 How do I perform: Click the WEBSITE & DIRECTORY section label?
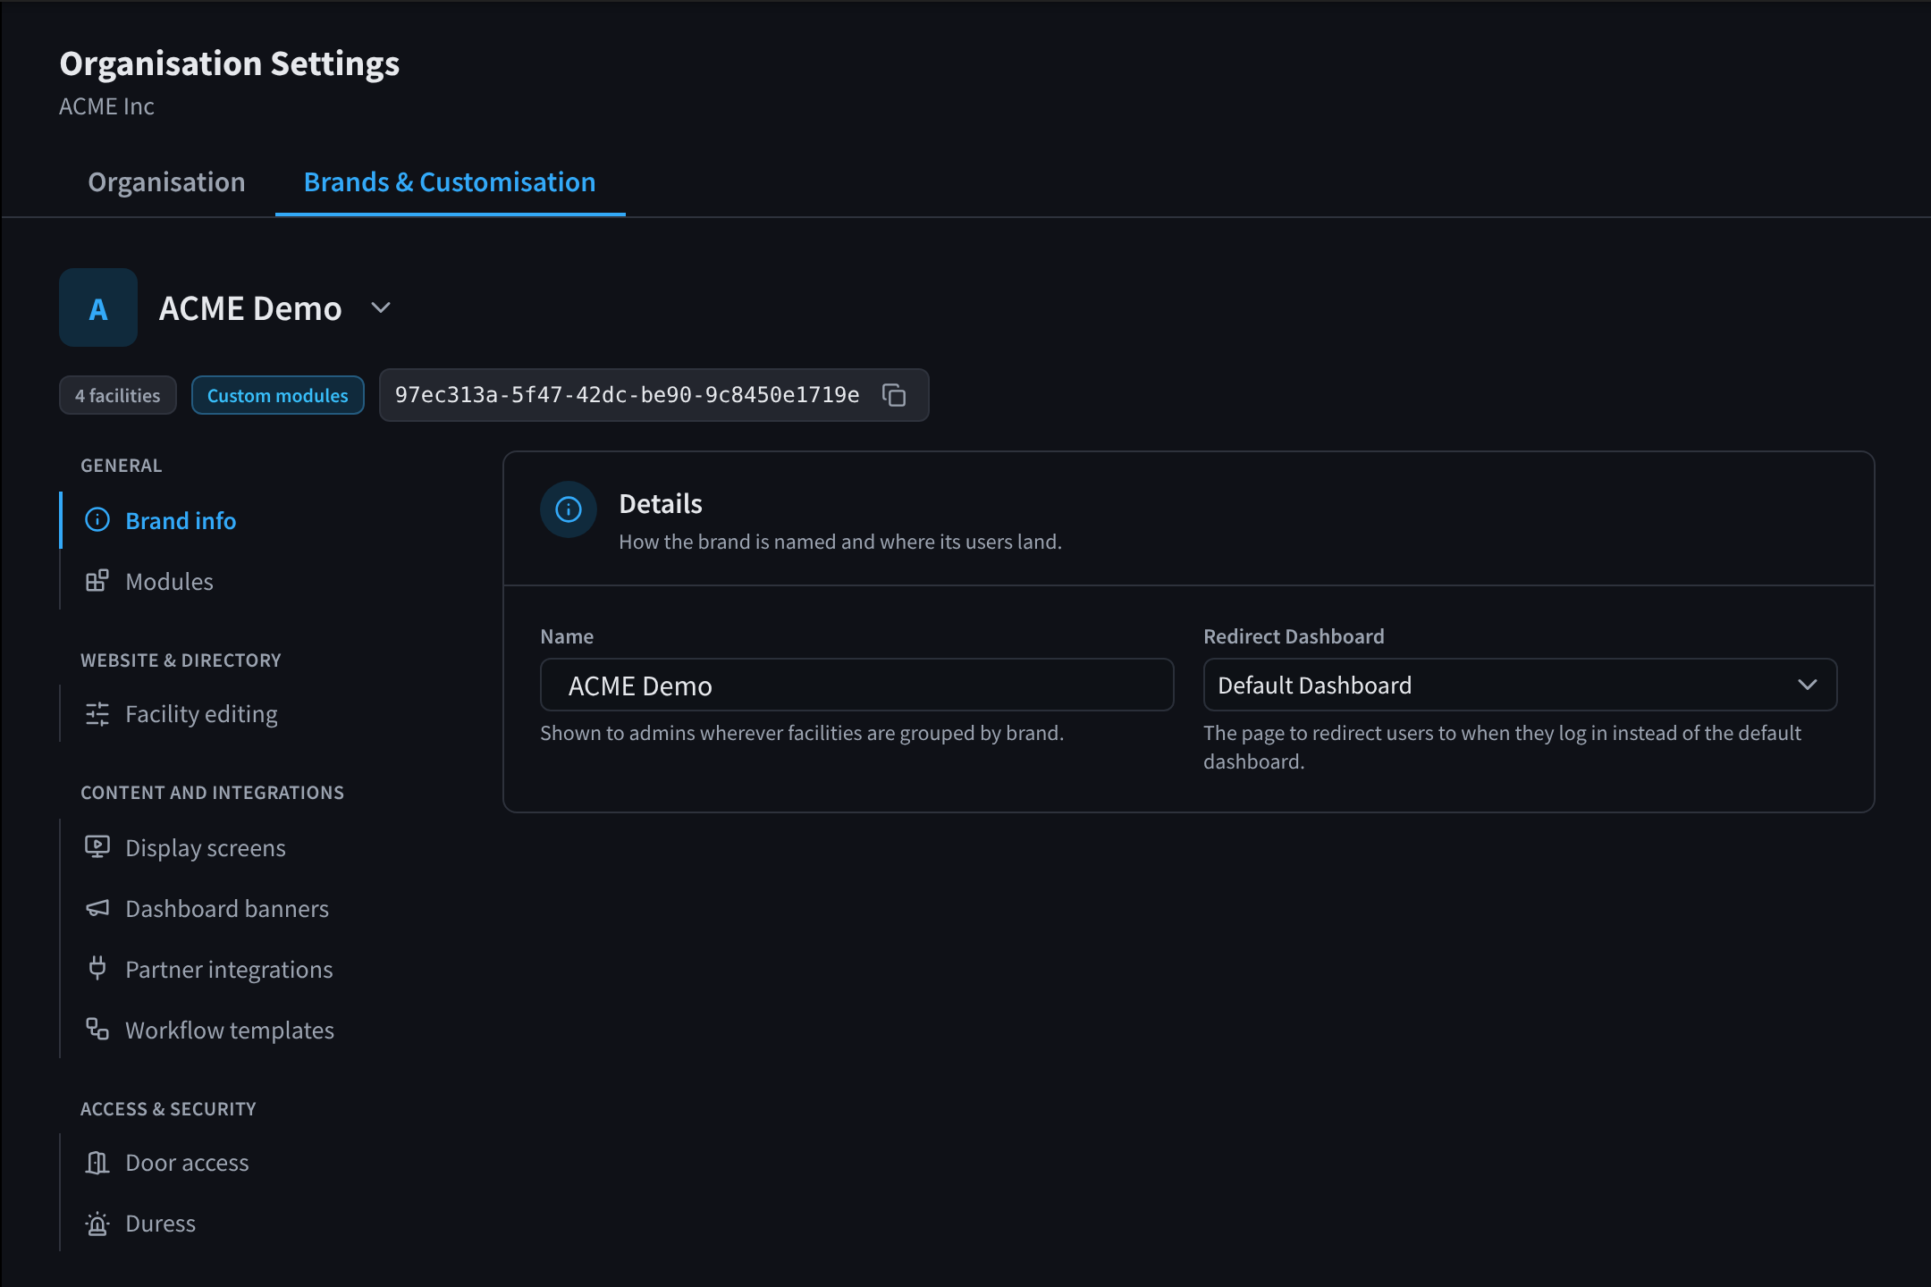point(181,660)
